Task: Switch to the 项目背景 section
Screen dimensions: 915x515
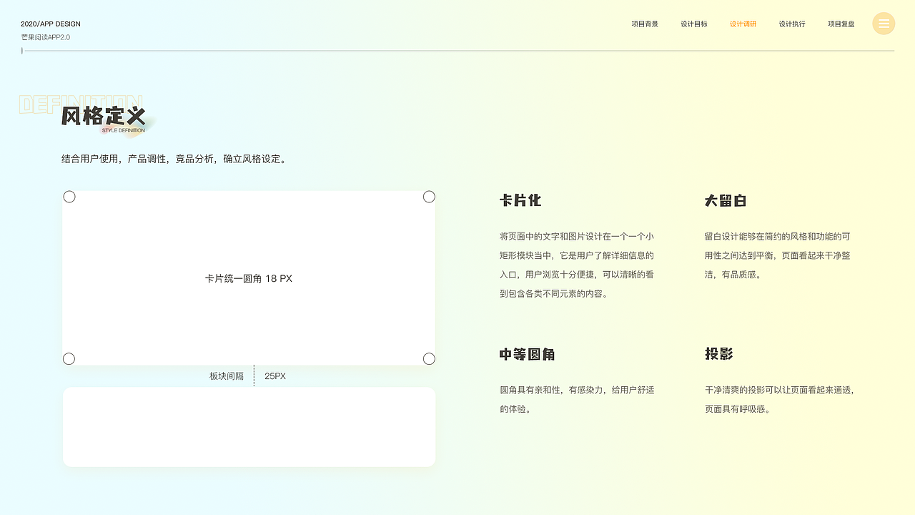Action: pyautogui.click(x=645, y=24)
